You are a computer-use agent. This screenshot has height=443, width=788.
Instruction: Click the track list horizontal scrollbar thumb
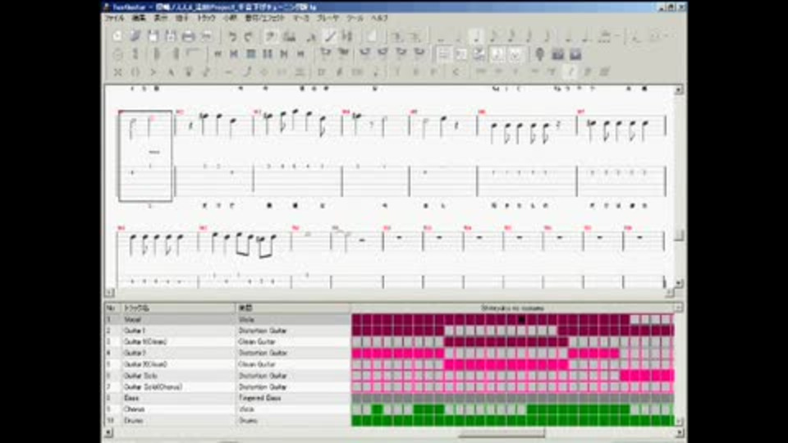point(502,432)
